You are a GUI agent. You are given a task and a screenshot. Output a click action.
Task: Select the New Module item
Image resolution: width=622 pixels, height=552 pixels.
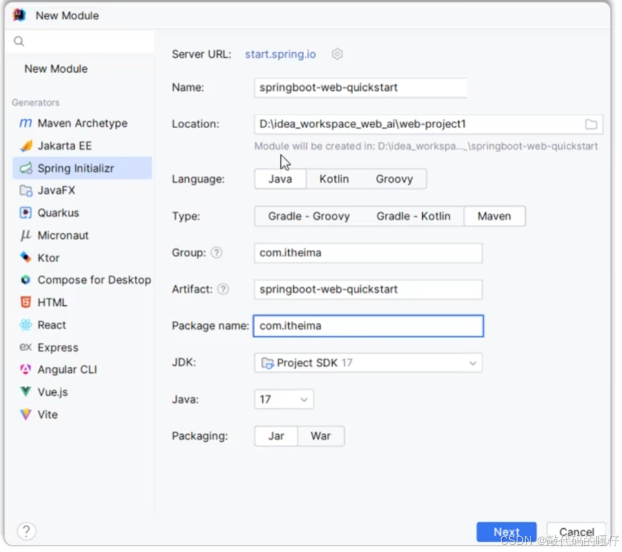point(56,69)
